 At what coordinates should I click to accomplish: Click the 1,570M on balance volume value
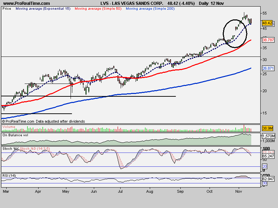(x=268, y=136)
